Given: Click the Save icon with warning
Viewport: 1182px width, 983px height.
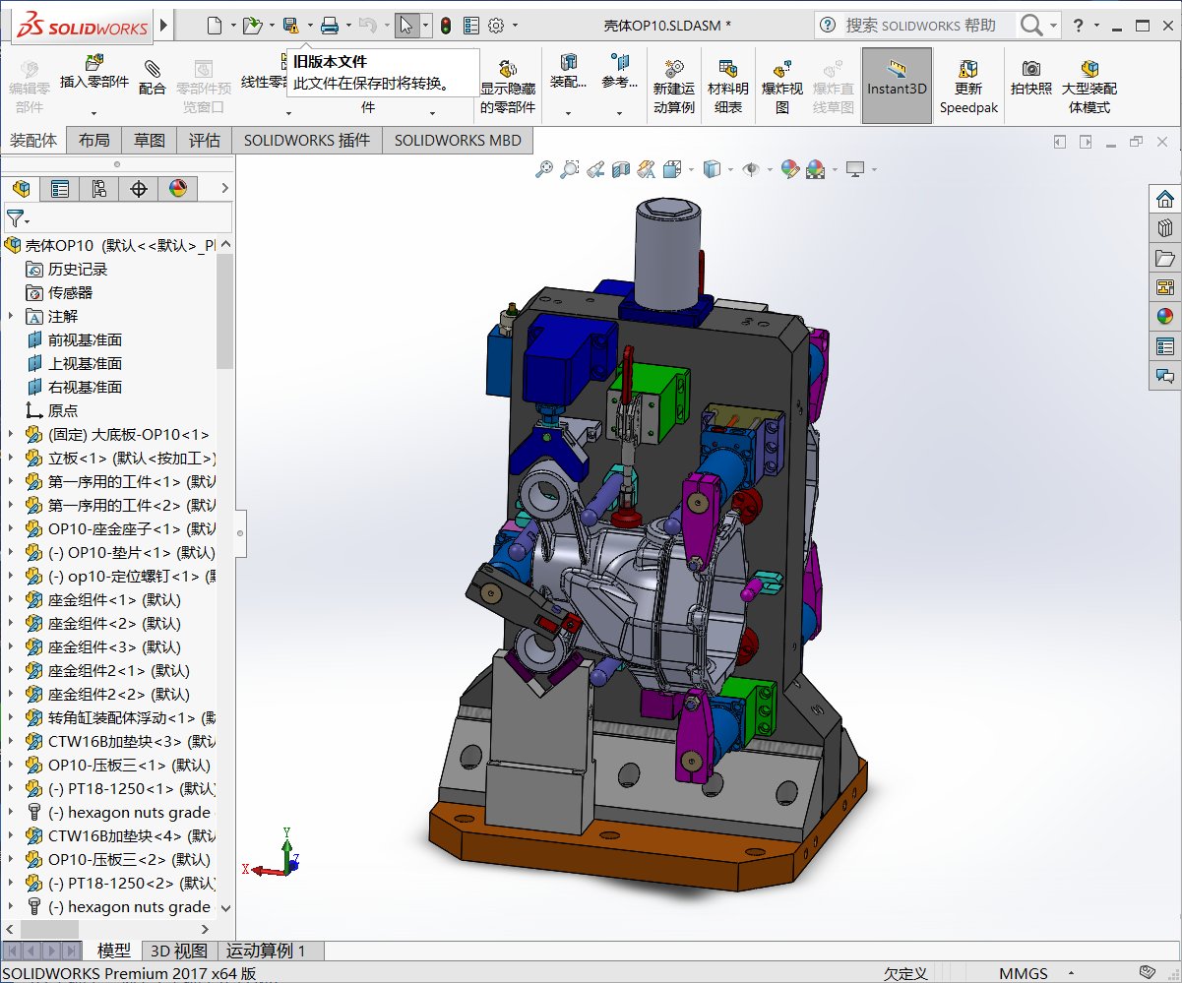Looking at the screenshot, I should click(290, 26).
